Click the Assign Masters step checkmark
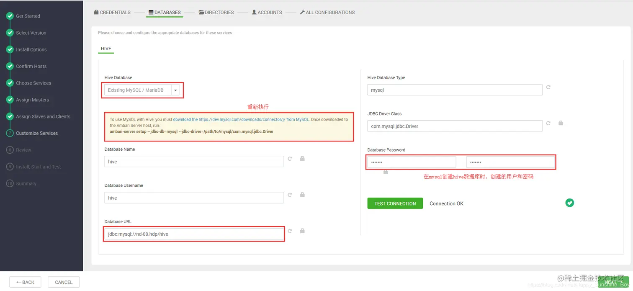The width and height of the screenshot is (633, 291). 10,100
